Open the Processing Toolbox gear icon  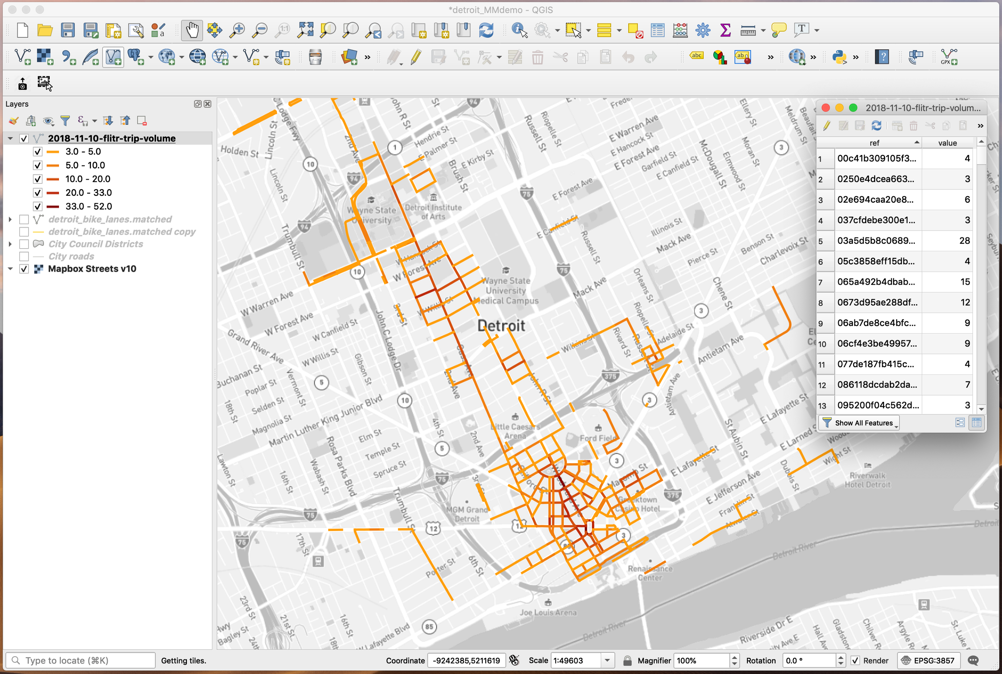coord(703,30)
